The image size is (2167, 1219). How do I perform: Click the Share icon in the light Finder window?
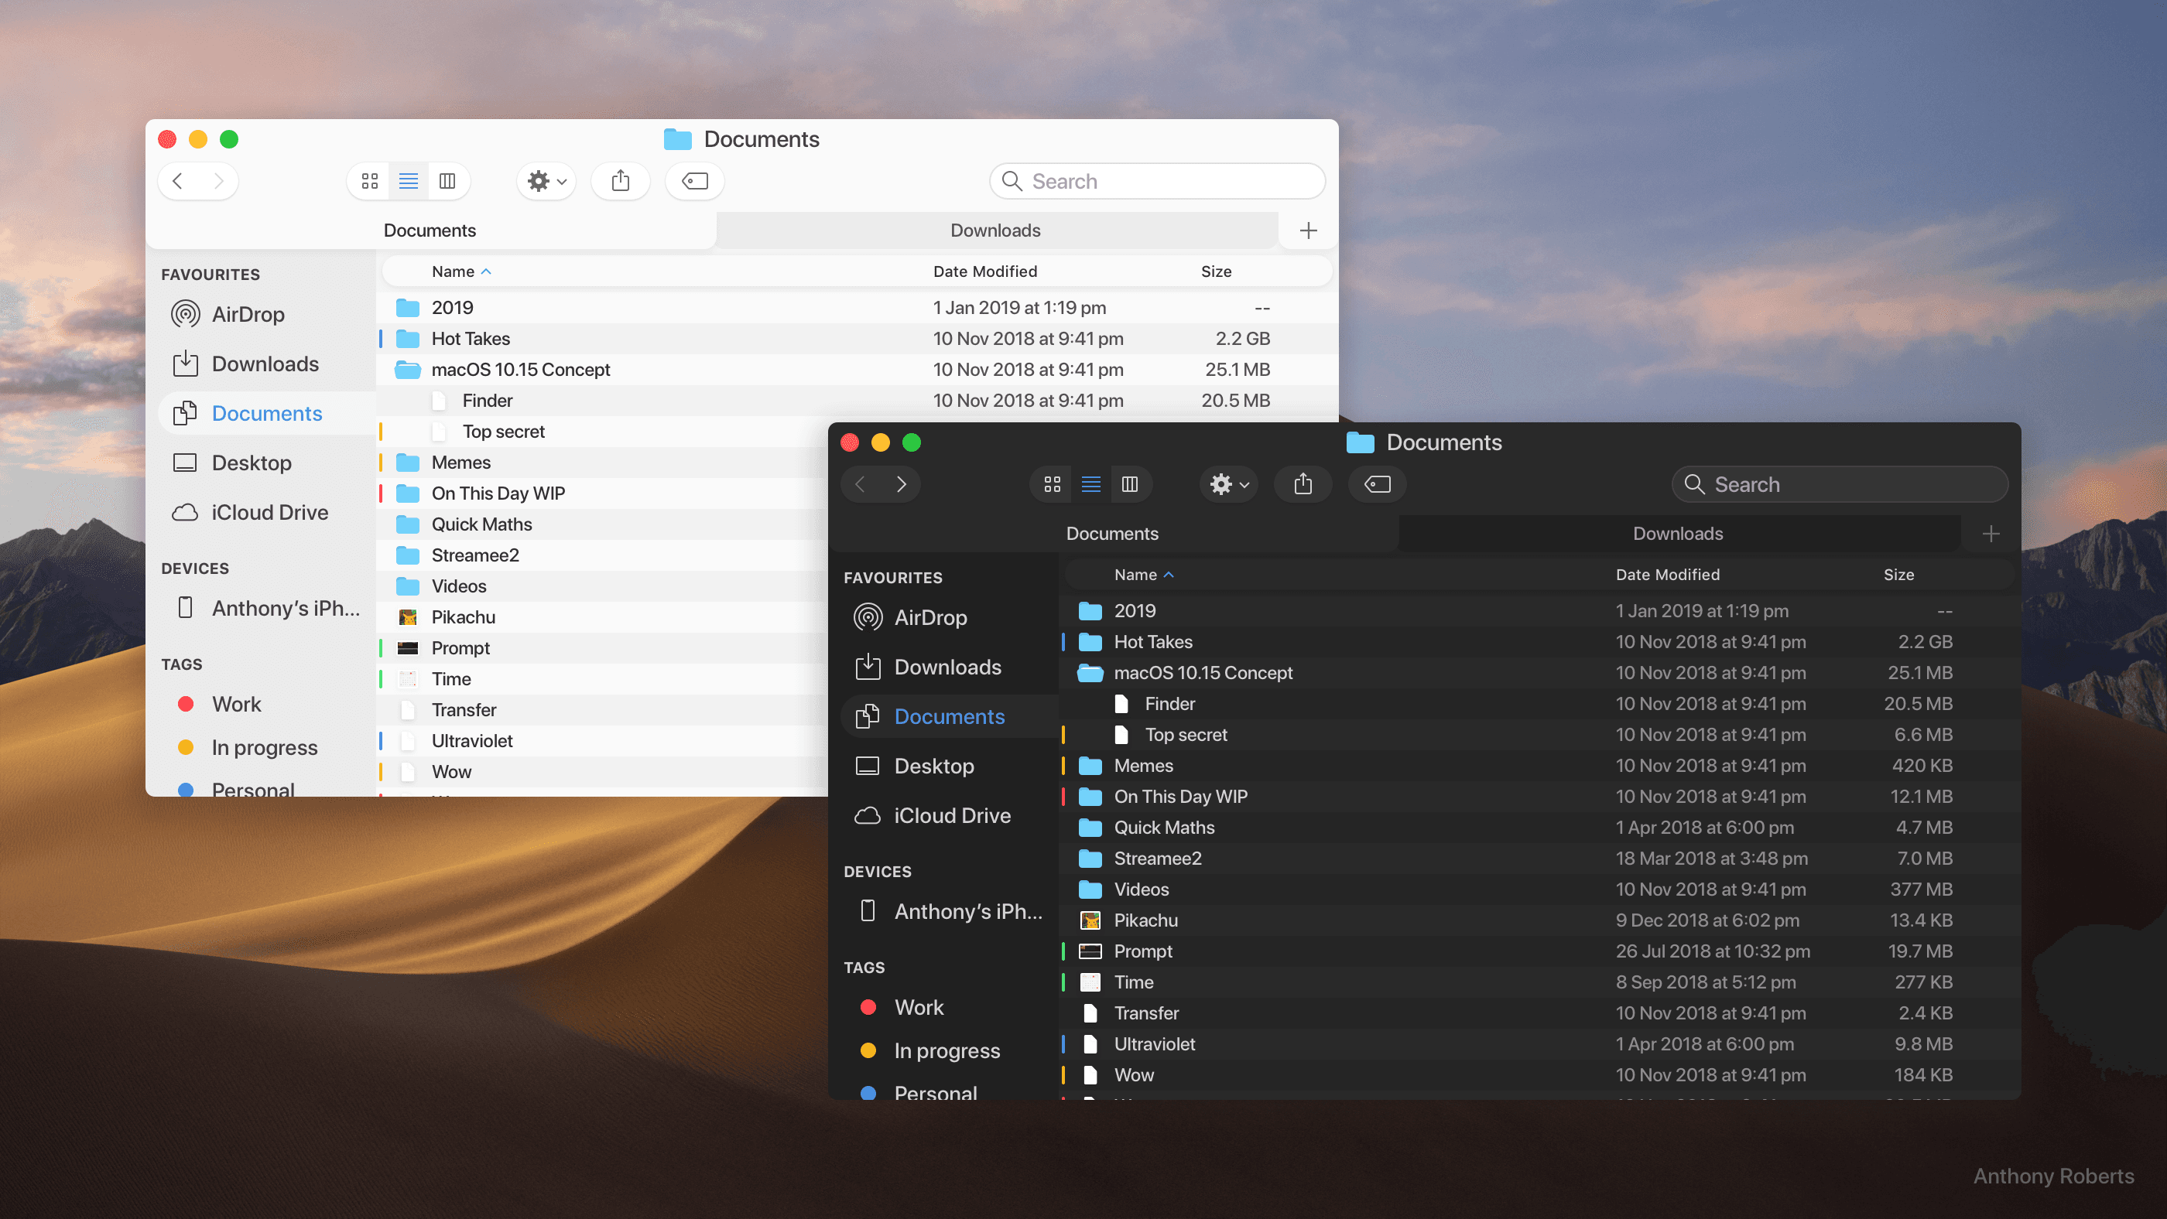coord(621,181)
